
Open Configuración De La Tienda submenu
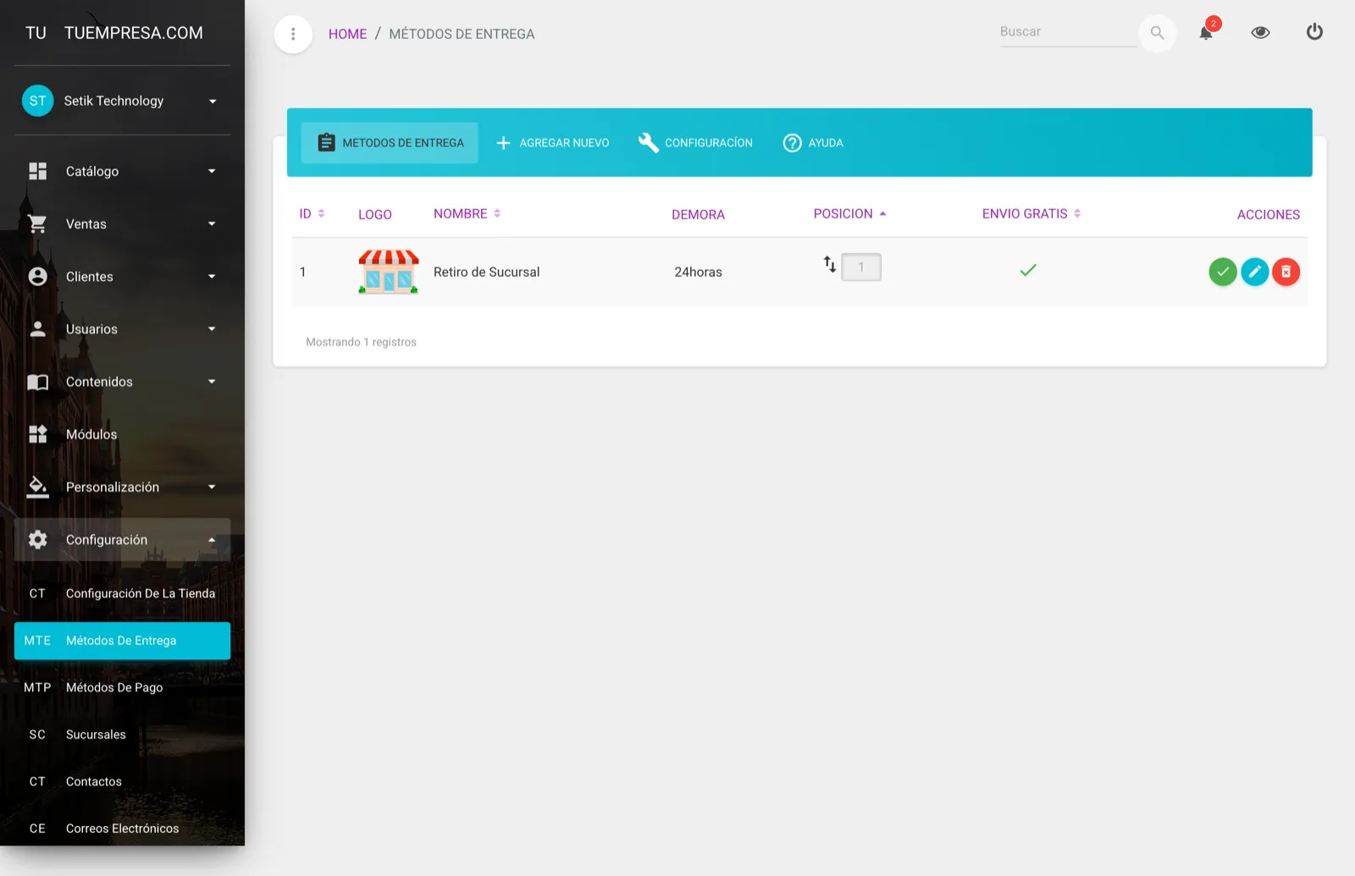click(x=122, y=593)
